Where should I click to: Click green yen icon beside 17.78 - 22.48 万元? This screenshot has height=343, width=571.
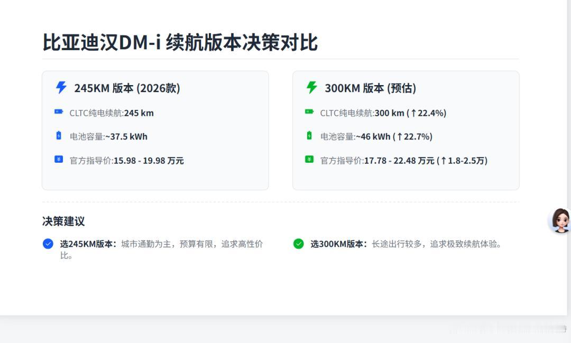click(x=309, y=160)
